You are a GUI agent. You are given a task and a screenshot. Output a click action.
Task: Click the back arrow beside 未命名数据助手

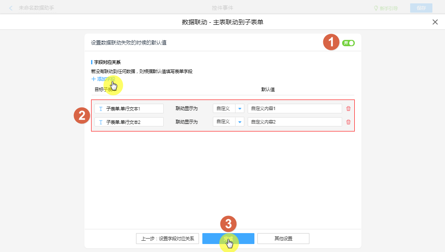pos(11,8)
